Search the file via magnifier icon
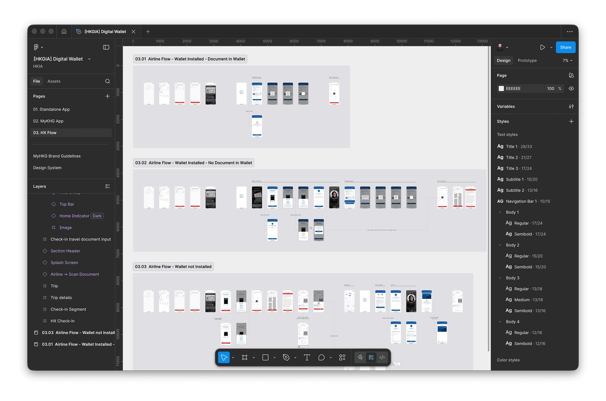The image size is (606, 401). pos(108,81)
